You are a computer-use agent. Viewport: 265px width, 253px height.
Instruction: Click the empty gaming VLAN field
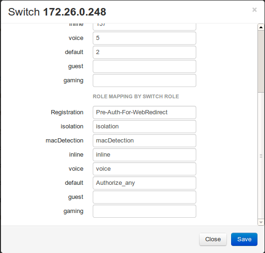click(145, 80)
